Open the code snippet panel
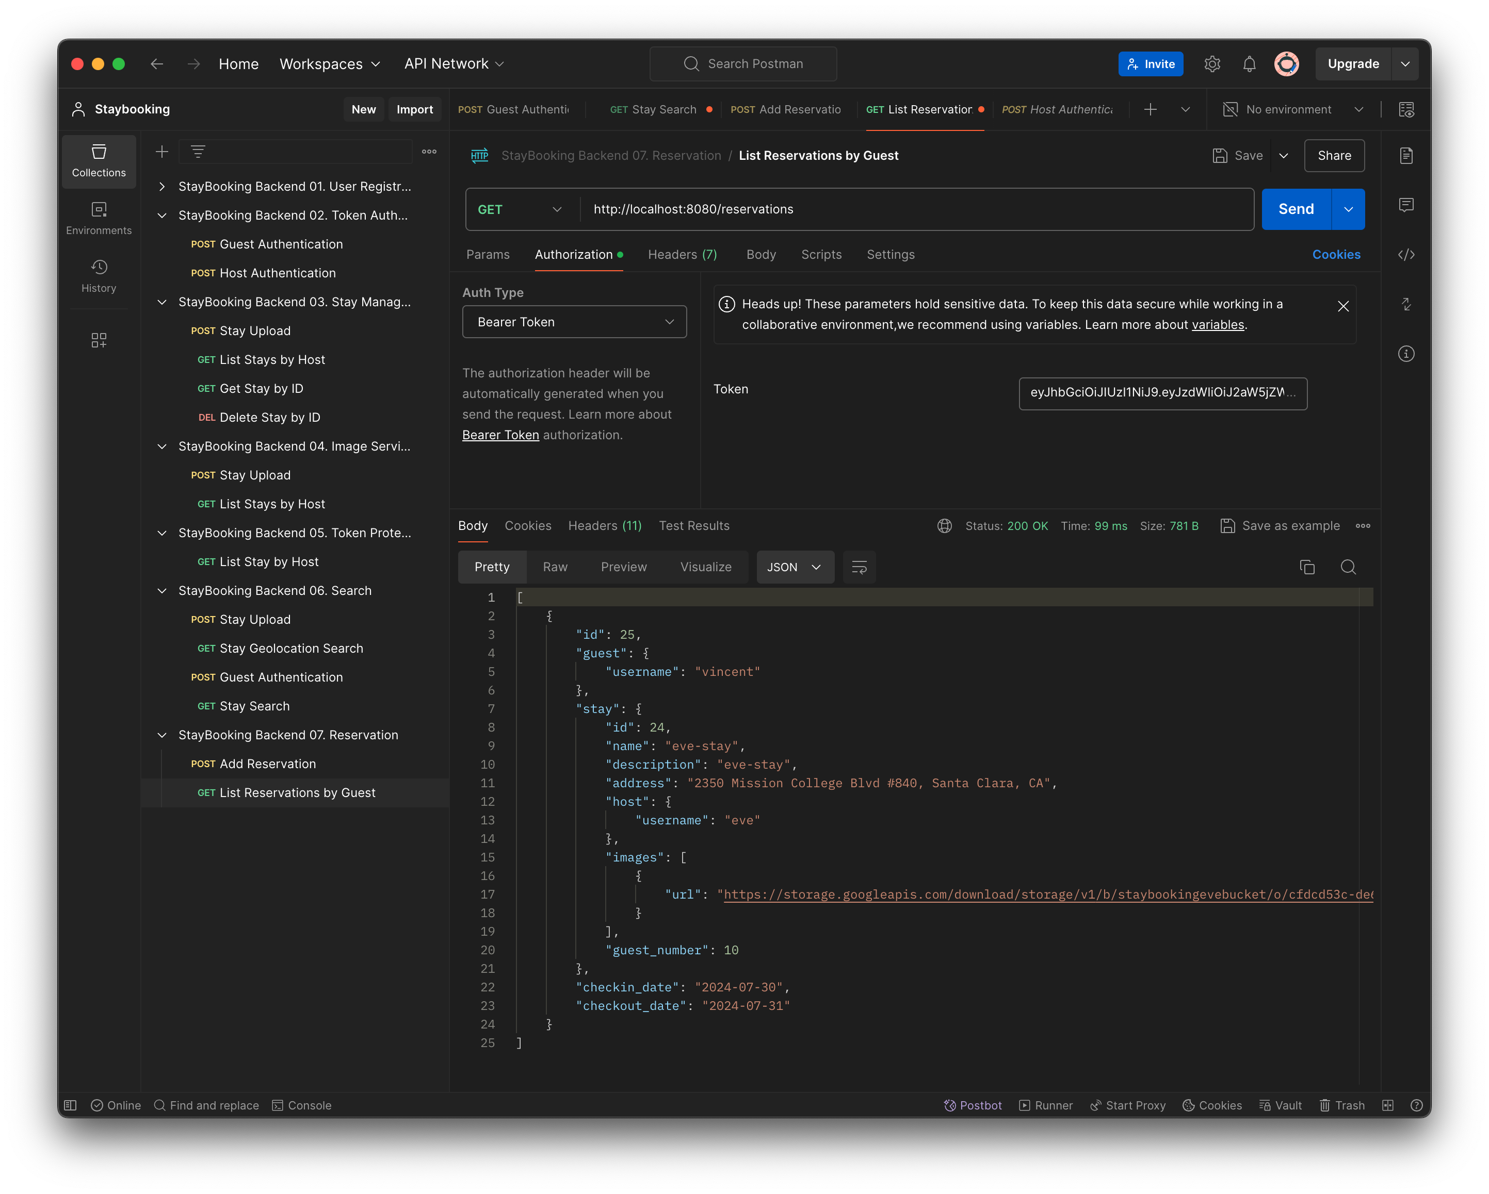The image size is (1489, 1194). pos(1406,254)
